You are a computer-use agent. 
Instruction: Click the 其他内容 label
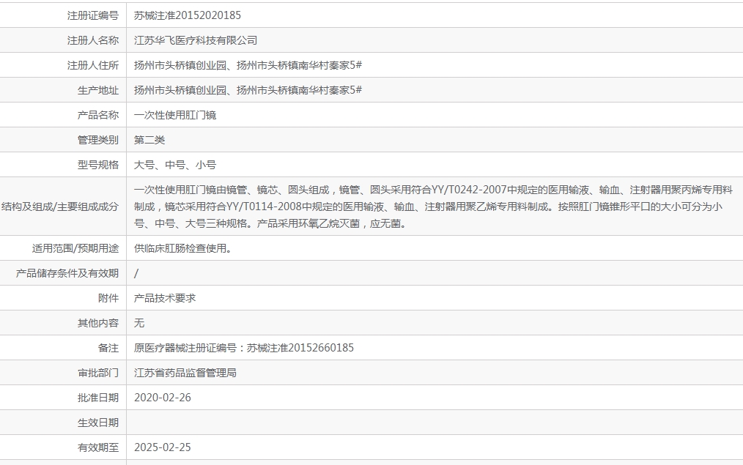(98, 323)
